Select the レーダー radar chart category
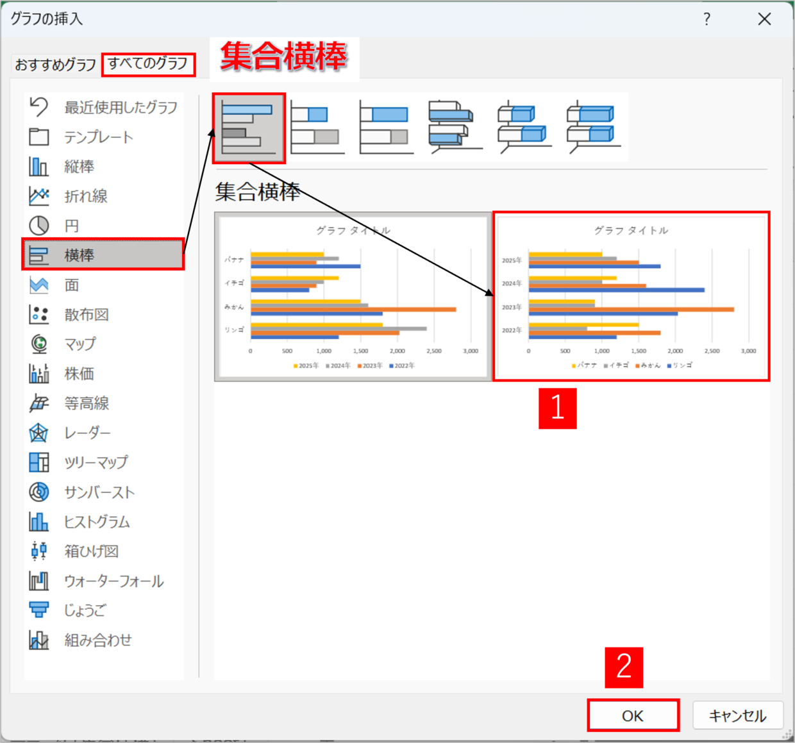This screenshot has height=743, width=795. (87, 433)
